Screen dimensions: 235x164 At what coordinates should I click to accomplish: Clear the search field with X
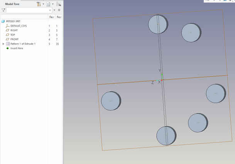[x=50, y=10]
